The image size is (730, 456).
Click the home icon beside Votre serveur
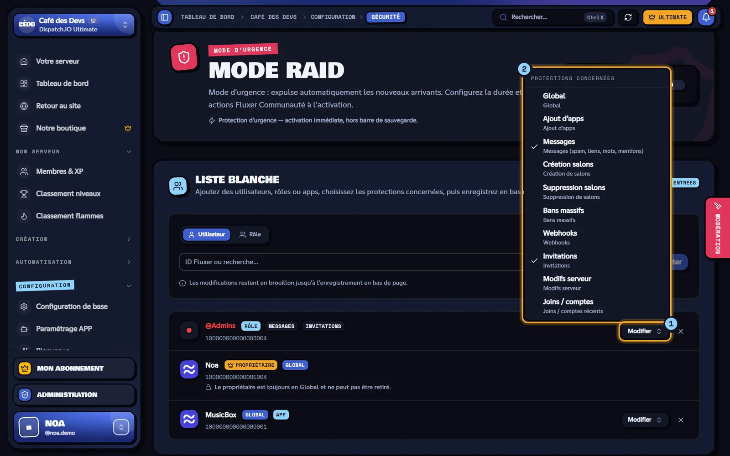24,61
